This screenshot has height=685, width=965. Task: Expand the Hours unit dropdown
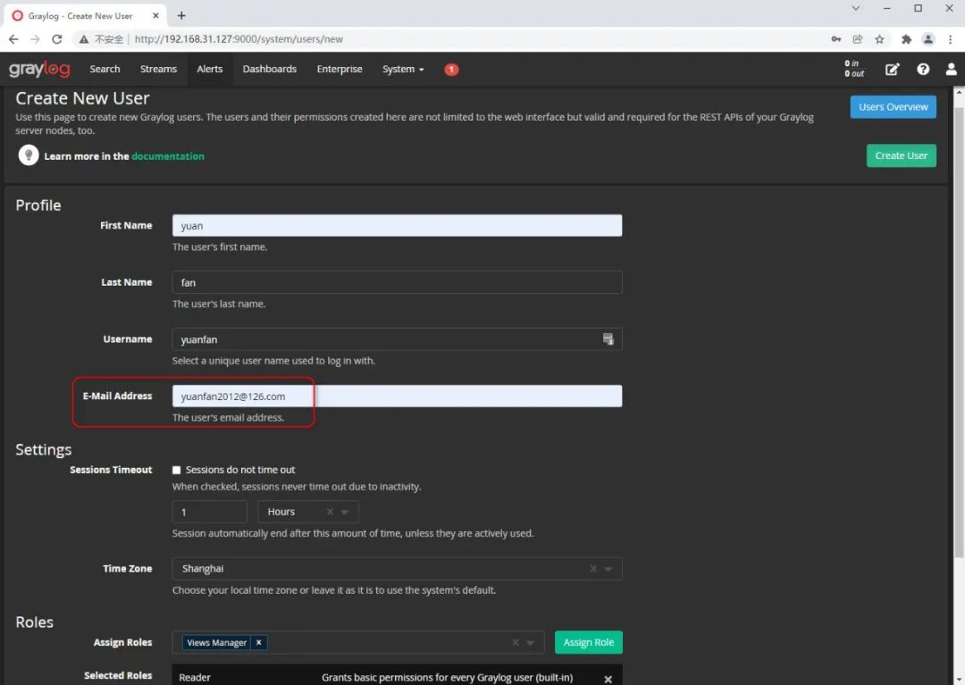point(345,512)
